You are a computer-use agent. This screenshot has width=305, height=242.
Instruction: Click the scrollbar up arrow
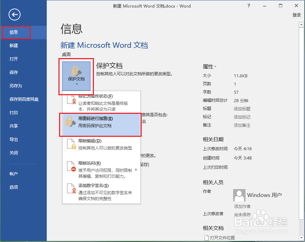click(x=301, y=25)
